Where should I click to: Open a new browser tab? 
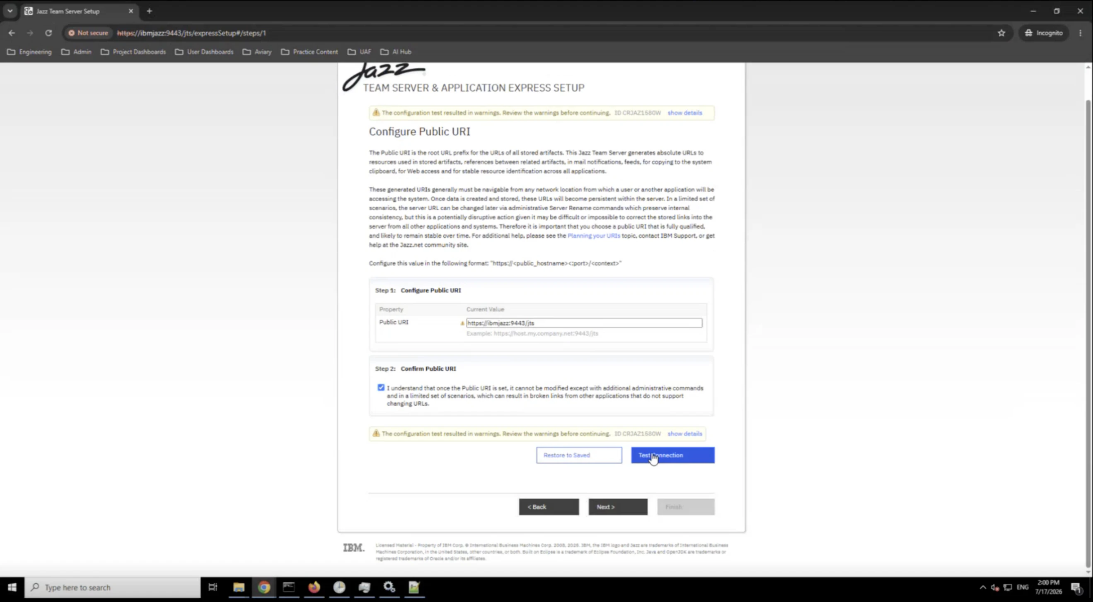click(149, 11)
